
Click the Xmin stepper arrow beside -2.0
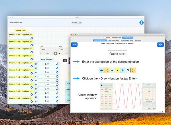pos(41,53)
